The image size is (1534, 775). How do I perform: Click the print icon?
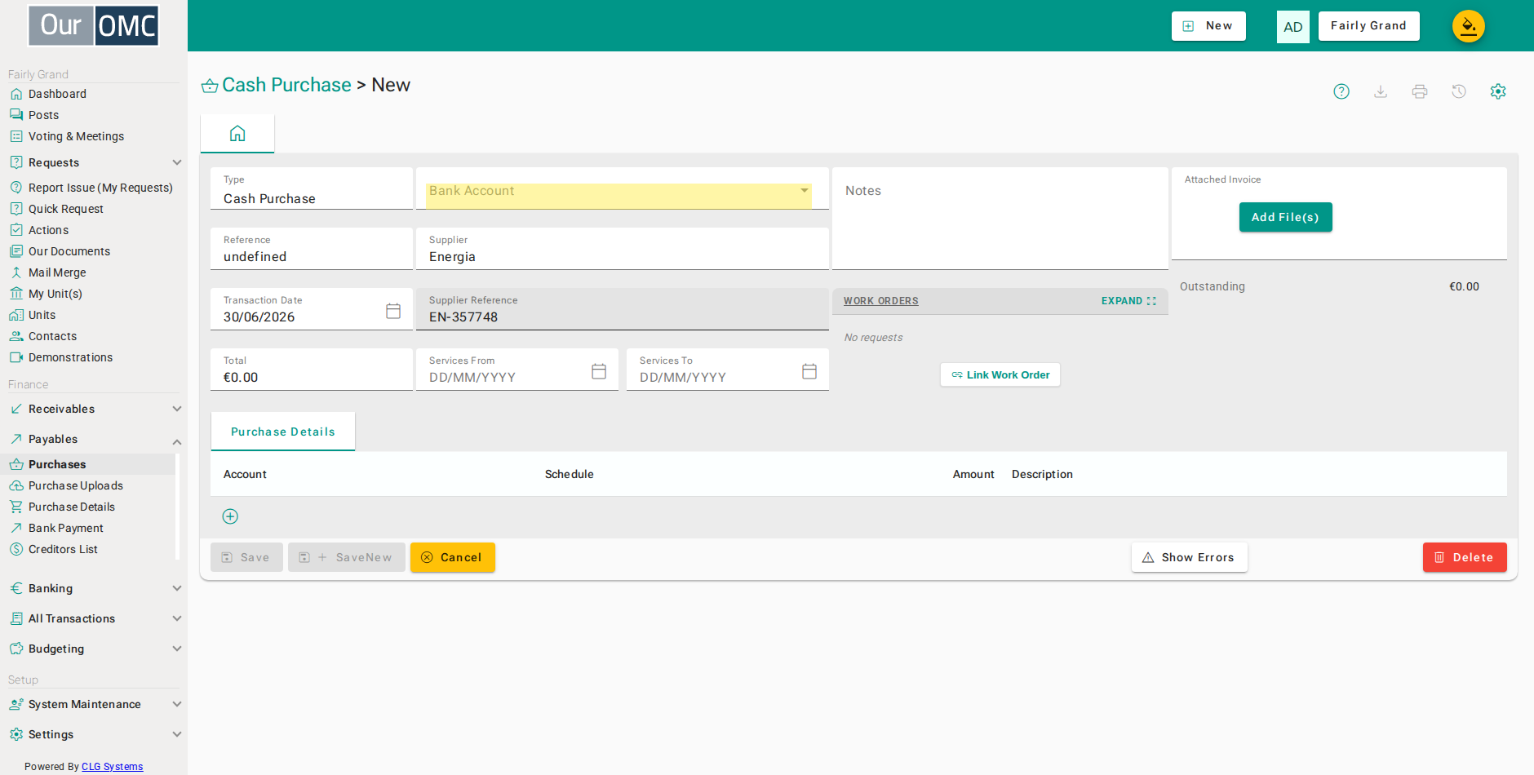point(1420,91)
